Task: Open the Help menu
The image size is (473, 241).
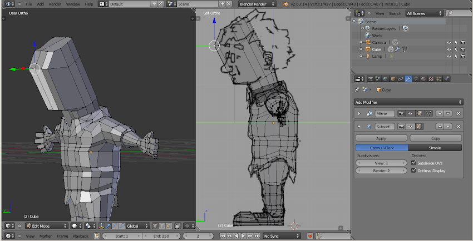Action: coord(89,4)
